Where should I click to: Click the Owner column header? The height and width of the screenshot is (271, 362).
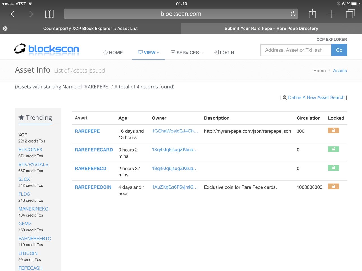(159, 118)
